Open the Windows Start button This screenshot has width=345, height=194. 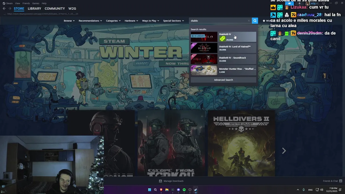pos(150,190)
